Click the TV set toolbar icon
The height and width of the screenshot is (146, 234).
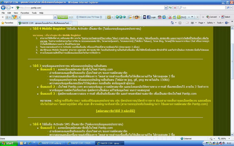[109, 17]
